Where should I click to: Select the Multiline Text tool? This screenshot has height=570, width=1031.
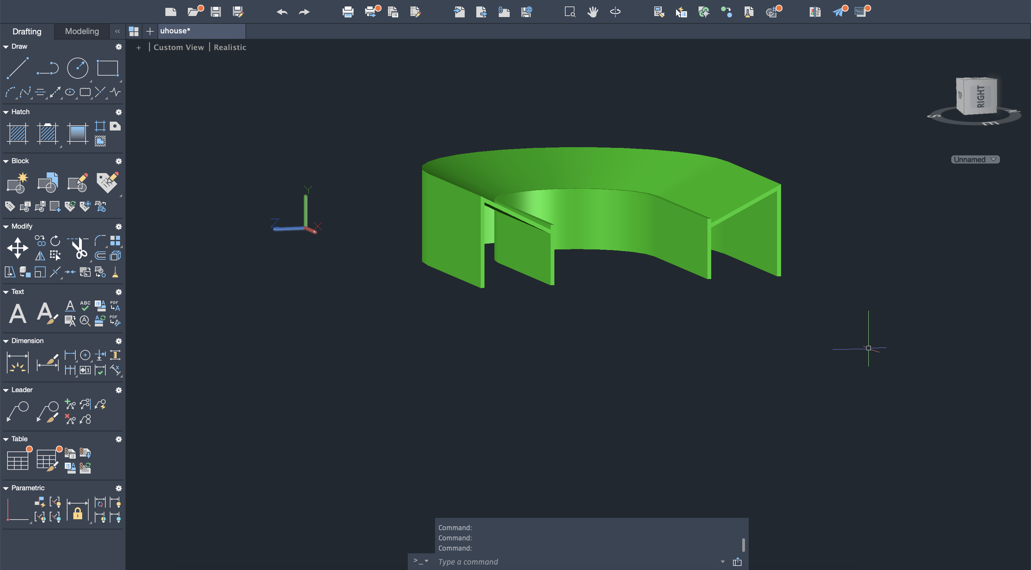(x=18, y=313)
